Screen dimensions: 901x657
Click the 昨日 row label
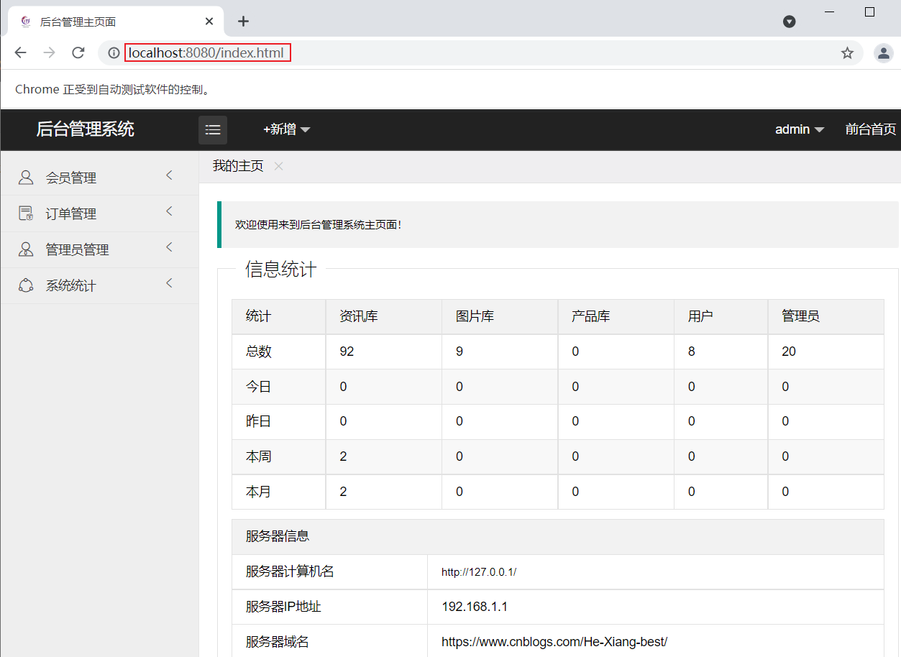coord(259,421)
